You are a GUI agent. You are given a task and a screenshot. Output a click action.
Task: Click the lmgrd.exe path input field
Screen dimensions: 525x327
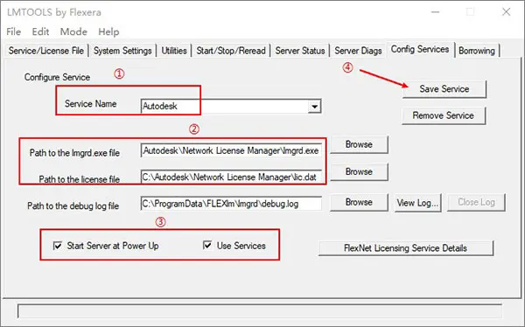click(231, 150)
